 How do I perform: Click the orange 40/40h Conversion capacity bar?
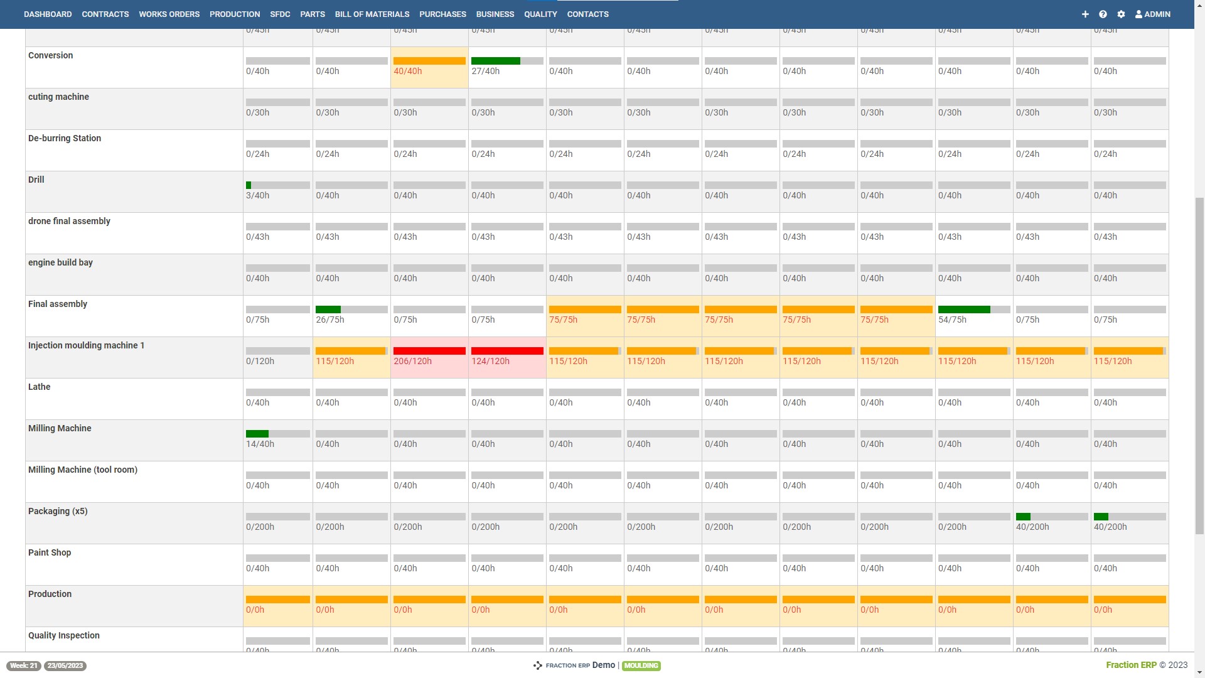pos(429,61)
